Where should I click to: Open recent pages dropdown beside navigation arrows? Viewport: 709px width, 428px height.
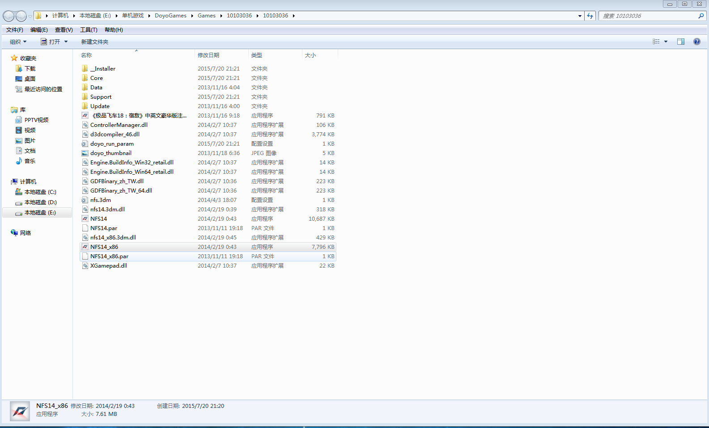tap(30, 16)
